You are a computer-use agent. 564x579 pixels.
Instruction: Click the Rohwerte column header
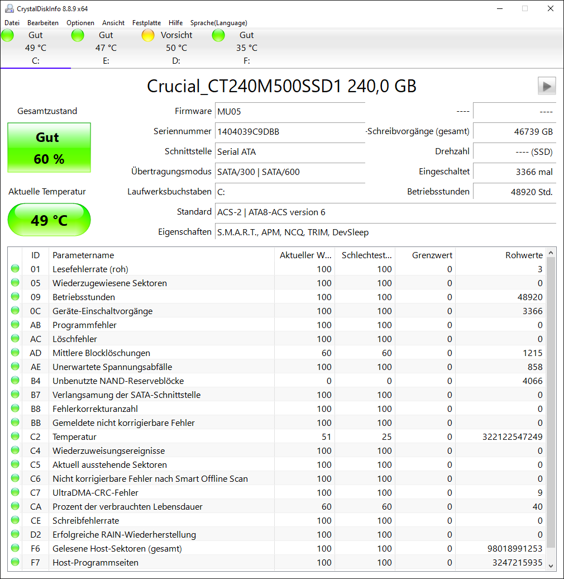501,255
